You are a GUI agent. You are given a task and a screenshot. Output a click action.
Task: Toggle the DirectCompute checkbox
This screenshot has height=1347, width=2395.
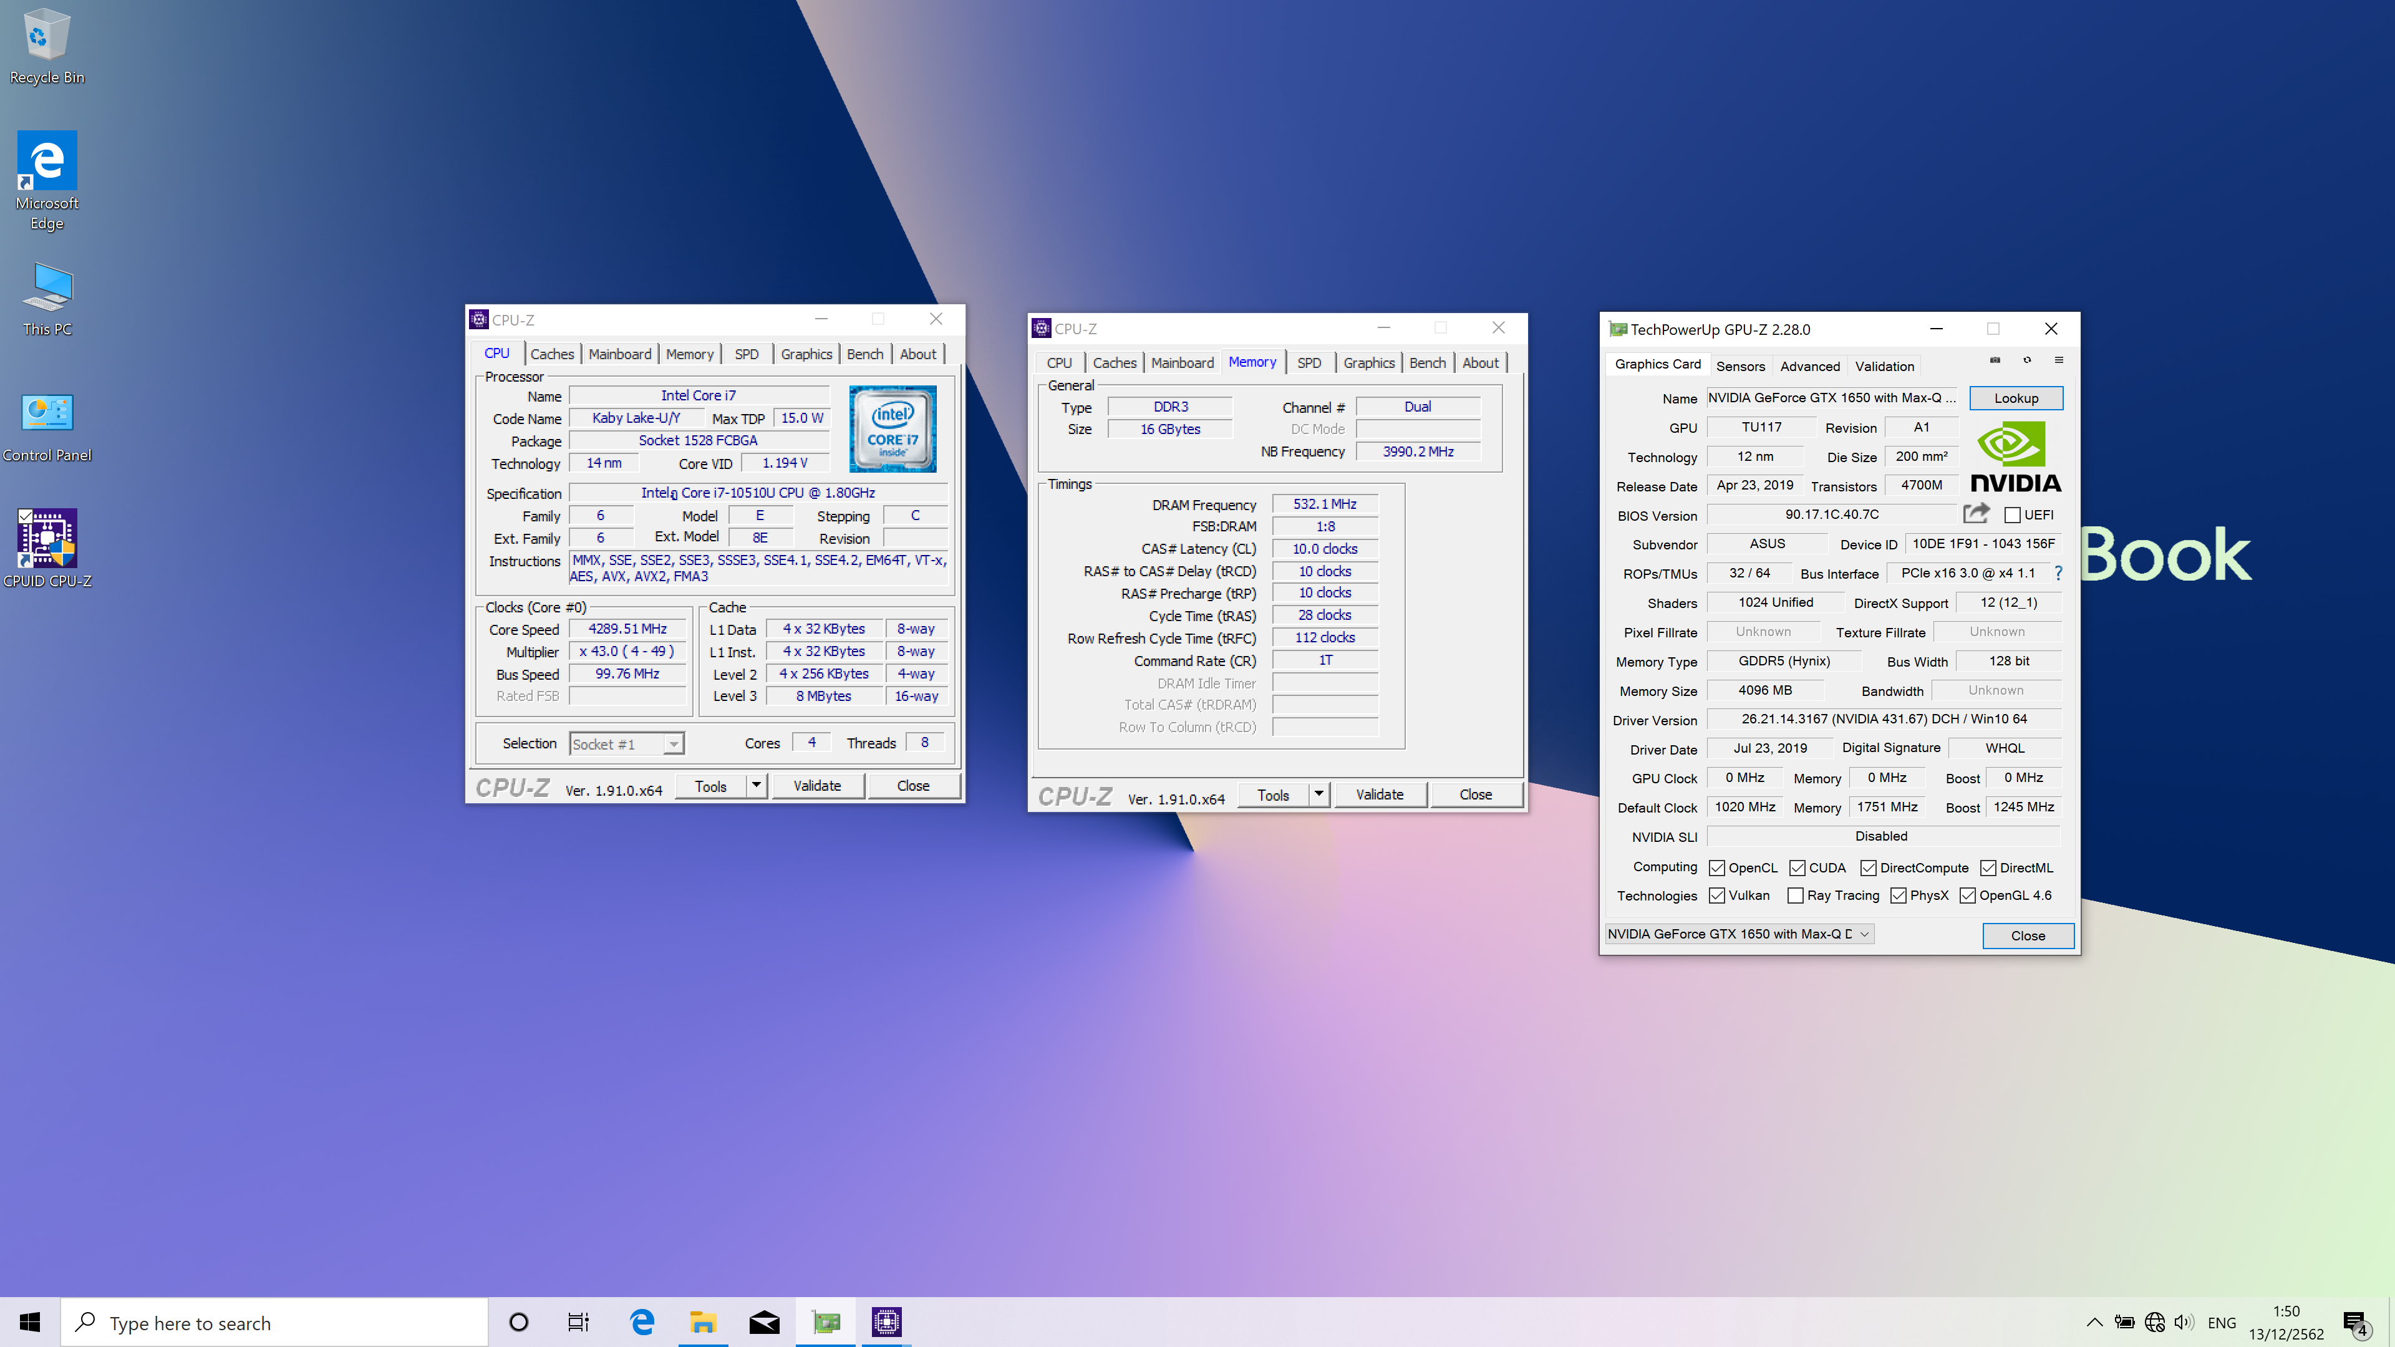point(1868,867)
